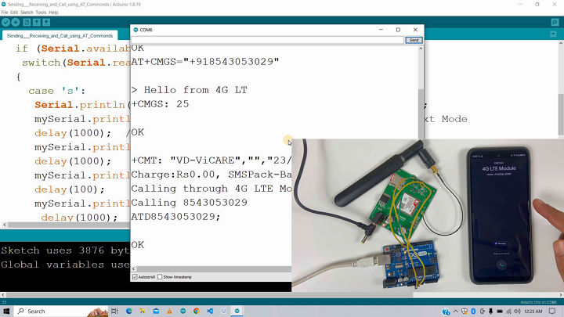This screenshot has width=564, height=317.
Task: Click the Arduino editor vertical scrollbar thumb
Action: (x=561, y=114)
